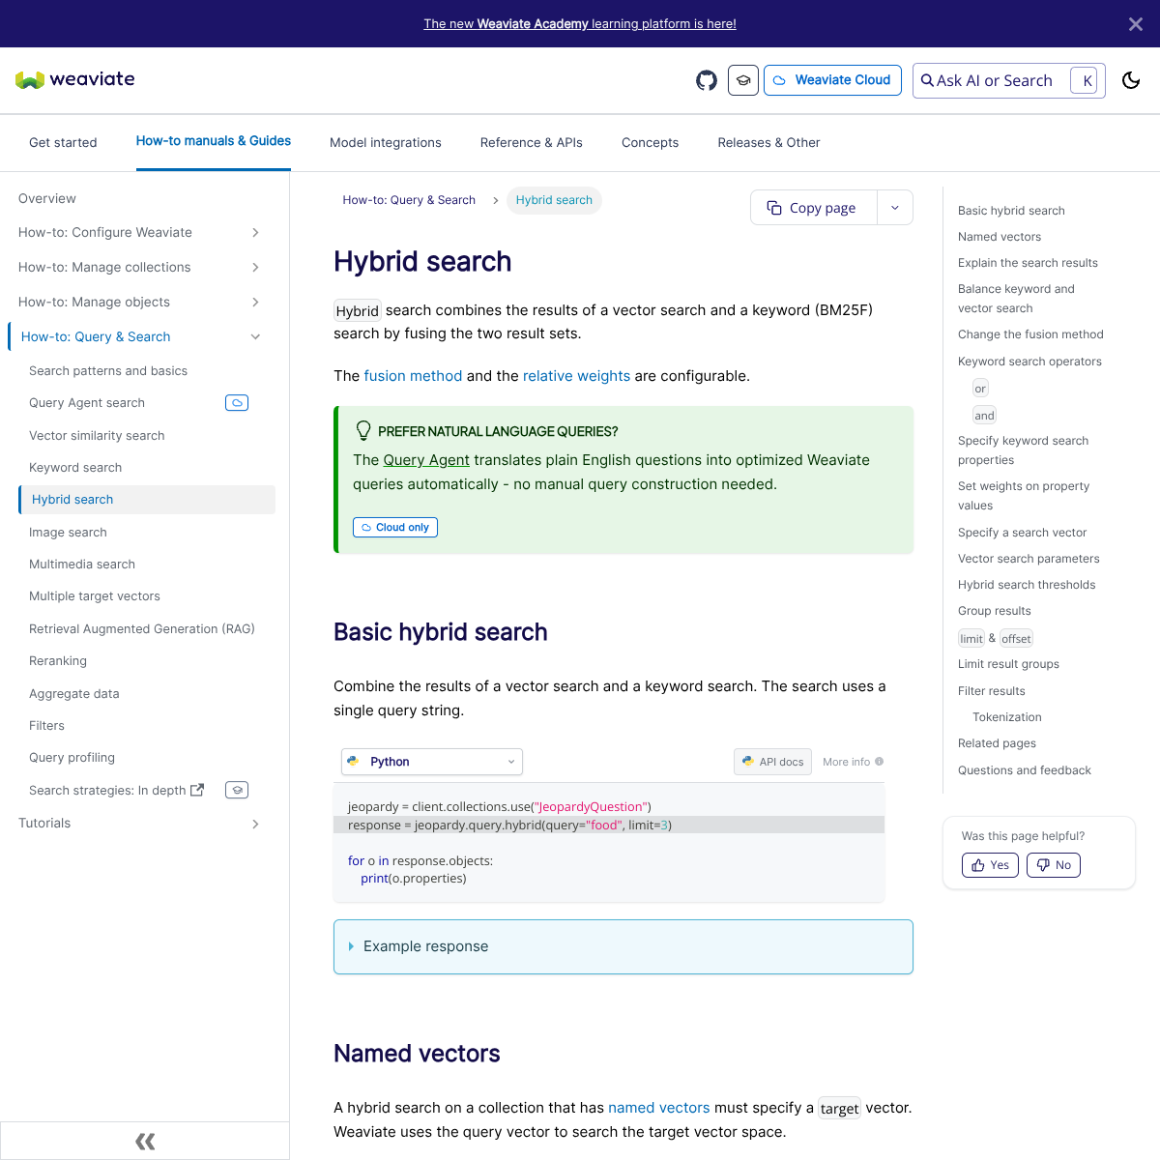Jump to Tokenization in contents
The height and width of the screenshot is (1160, 1160).
point(1007,717)
